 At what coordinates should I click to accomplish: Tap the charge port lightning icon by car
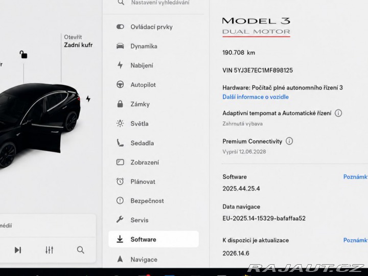click(x=88, y=99)
